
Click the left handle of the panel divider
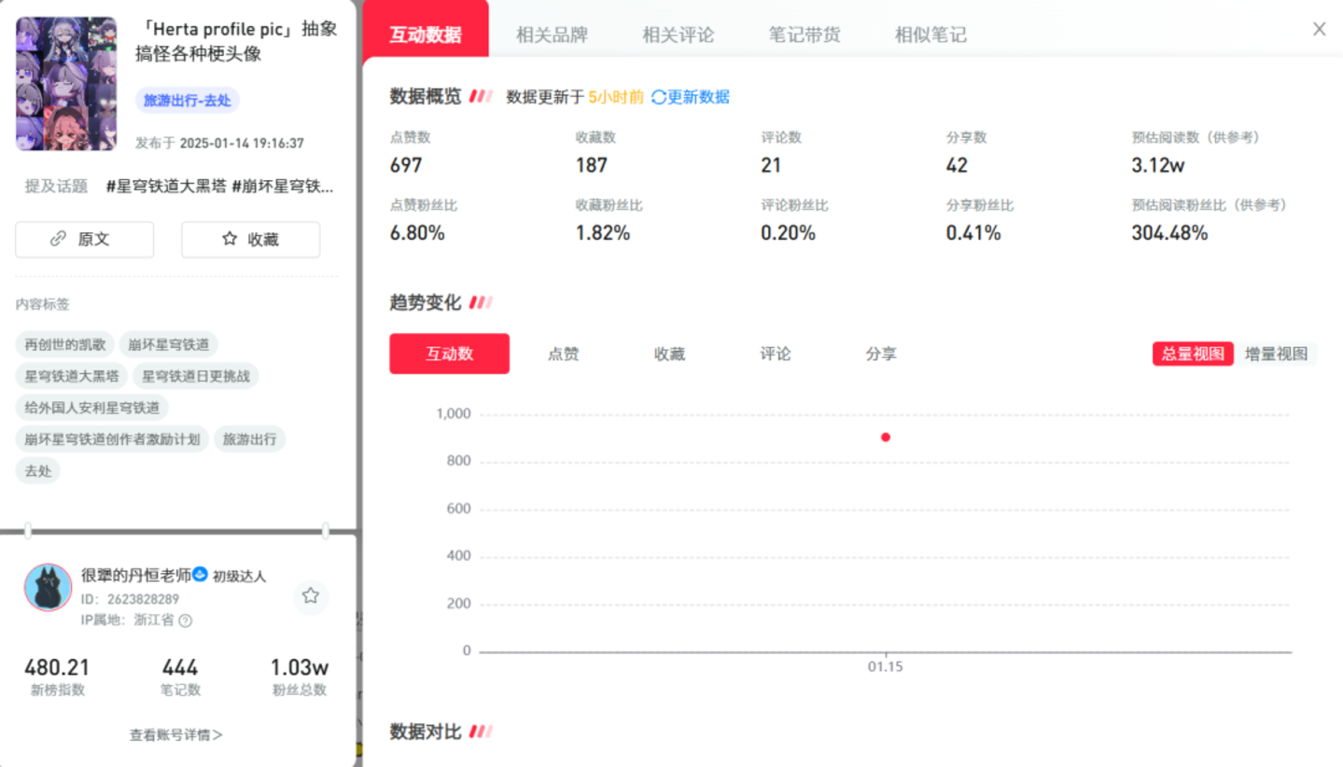(28, 531)
